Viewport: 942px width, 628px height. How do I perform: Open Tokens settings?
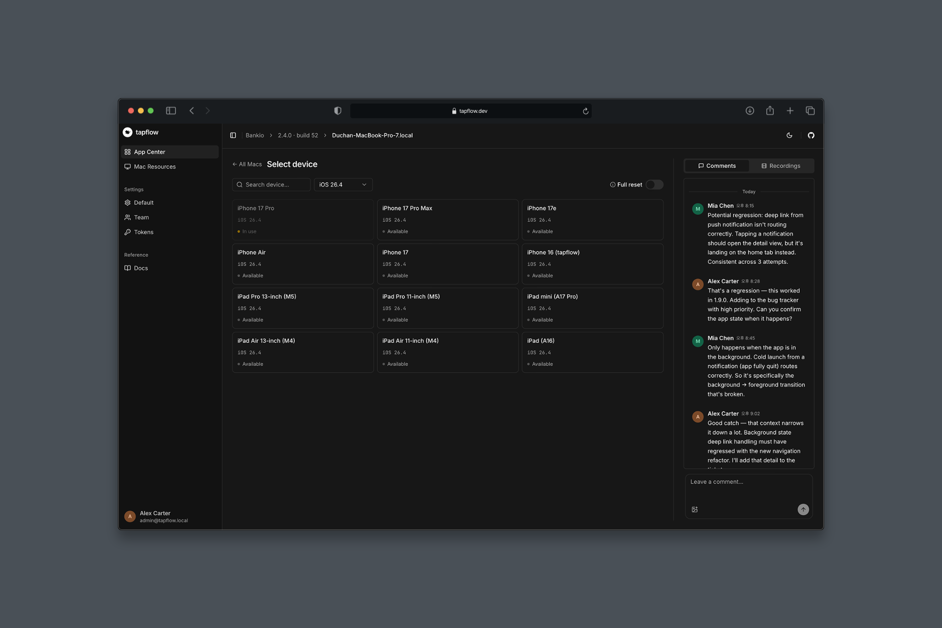click(170, 232)
